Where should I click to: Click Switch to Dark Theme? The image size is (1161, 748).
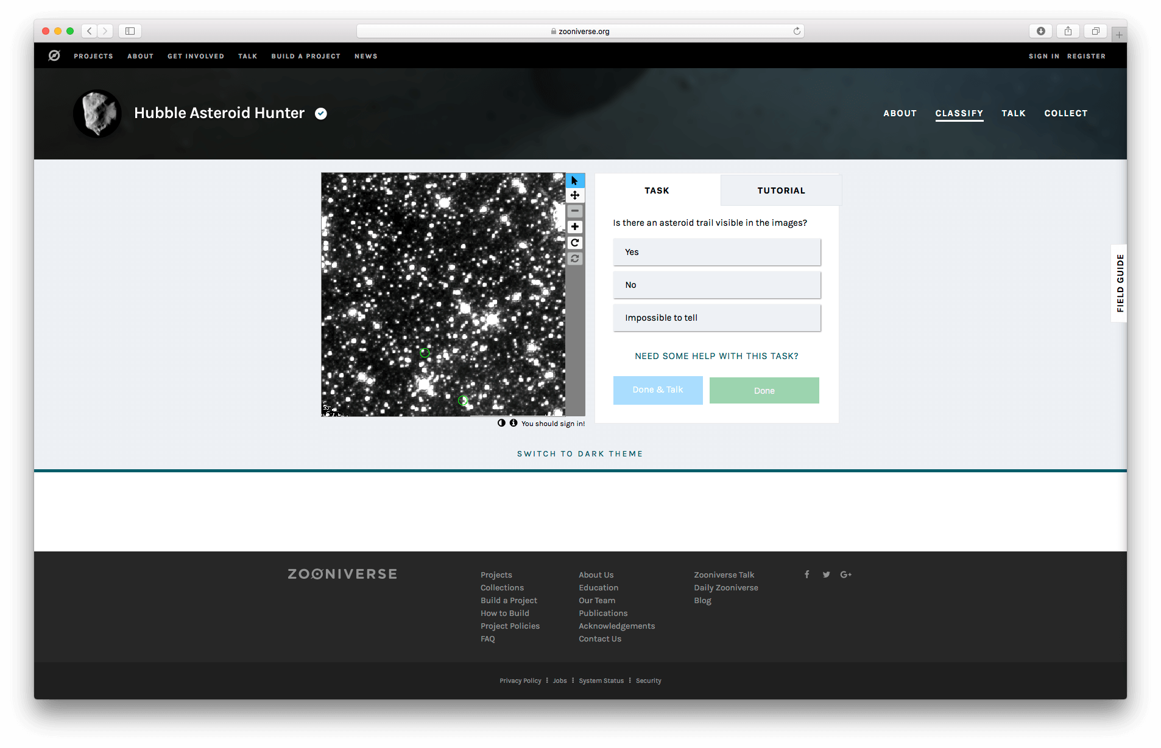coord(580,454)
